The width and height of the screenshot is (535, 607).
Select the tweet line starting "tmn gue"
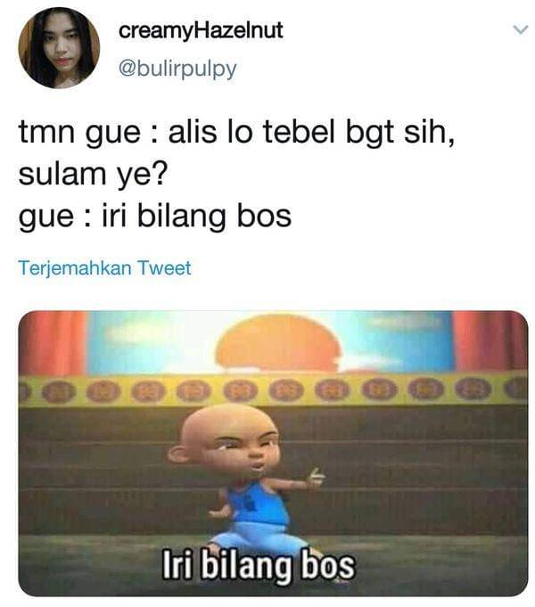236,133
